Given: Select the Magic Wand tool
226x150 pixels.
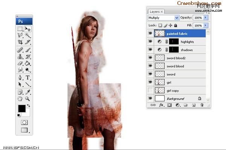Looking at the screenshot, I should pyautogui.click(x=28, y=35).
